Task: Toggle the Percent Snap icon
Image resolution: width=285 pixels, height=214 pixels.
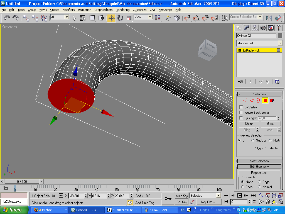Action: 205,18
